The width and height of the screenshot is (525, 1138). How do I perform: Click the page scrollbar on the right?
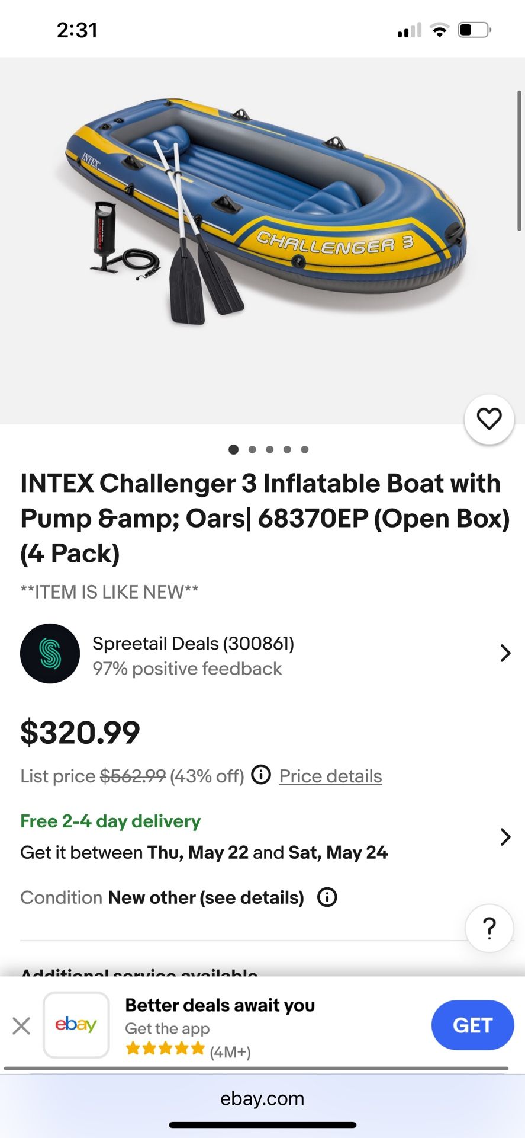tap(519, 160)
